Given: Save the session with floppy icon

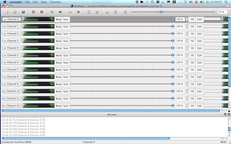Looking at the screenshot, I should click(23, 12).
